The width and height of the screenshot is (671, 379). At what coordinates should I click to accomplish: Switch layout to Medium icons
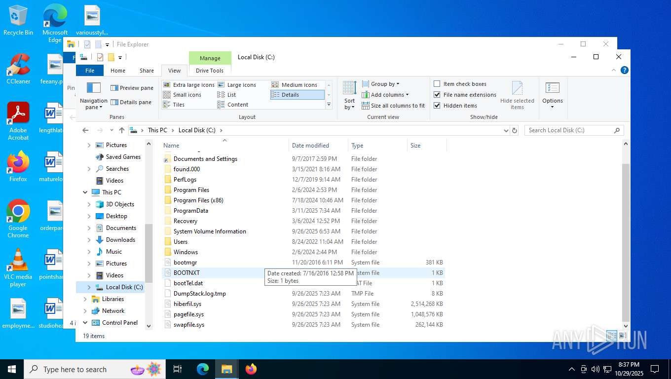(x=295, y=85)
